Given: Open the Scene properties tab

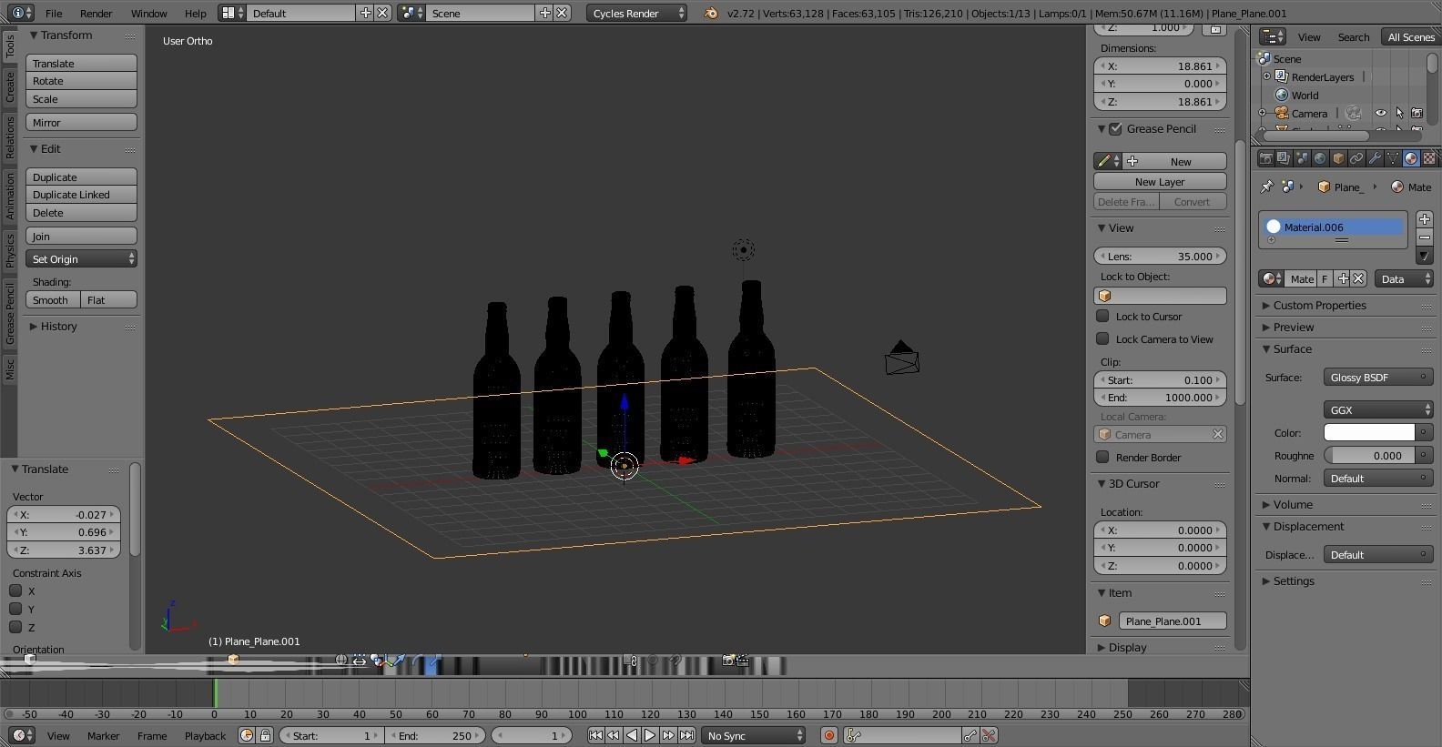Looking at the screenshot, I should (x=1302, y=158).
